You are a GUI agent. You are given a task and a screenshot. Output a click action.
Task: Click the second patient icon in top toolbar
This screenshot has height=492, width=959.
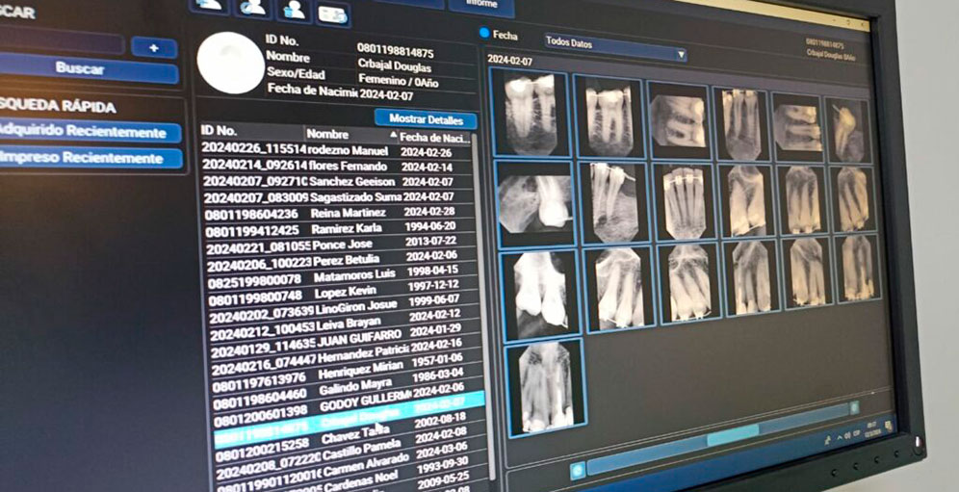(x=253, y=8)
